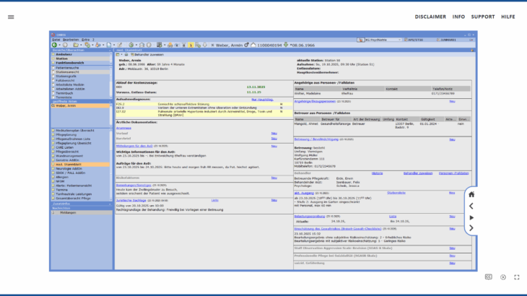The image size is (527, 296).
Task: Click the closed captions icon
Action: coord(488,277)
